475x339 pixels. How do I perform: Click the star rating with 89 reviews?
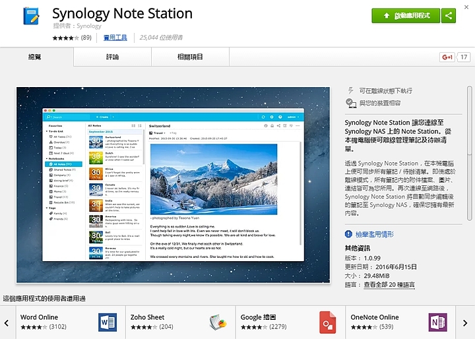coord(72,38)
